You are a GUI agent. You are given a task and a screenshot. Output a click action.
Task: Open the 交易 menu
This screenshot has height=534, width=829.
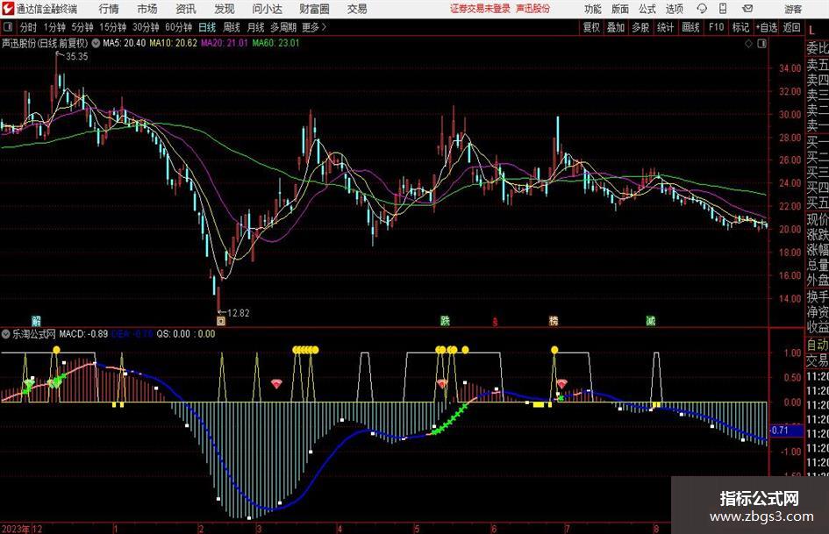[x=357, y=9]
